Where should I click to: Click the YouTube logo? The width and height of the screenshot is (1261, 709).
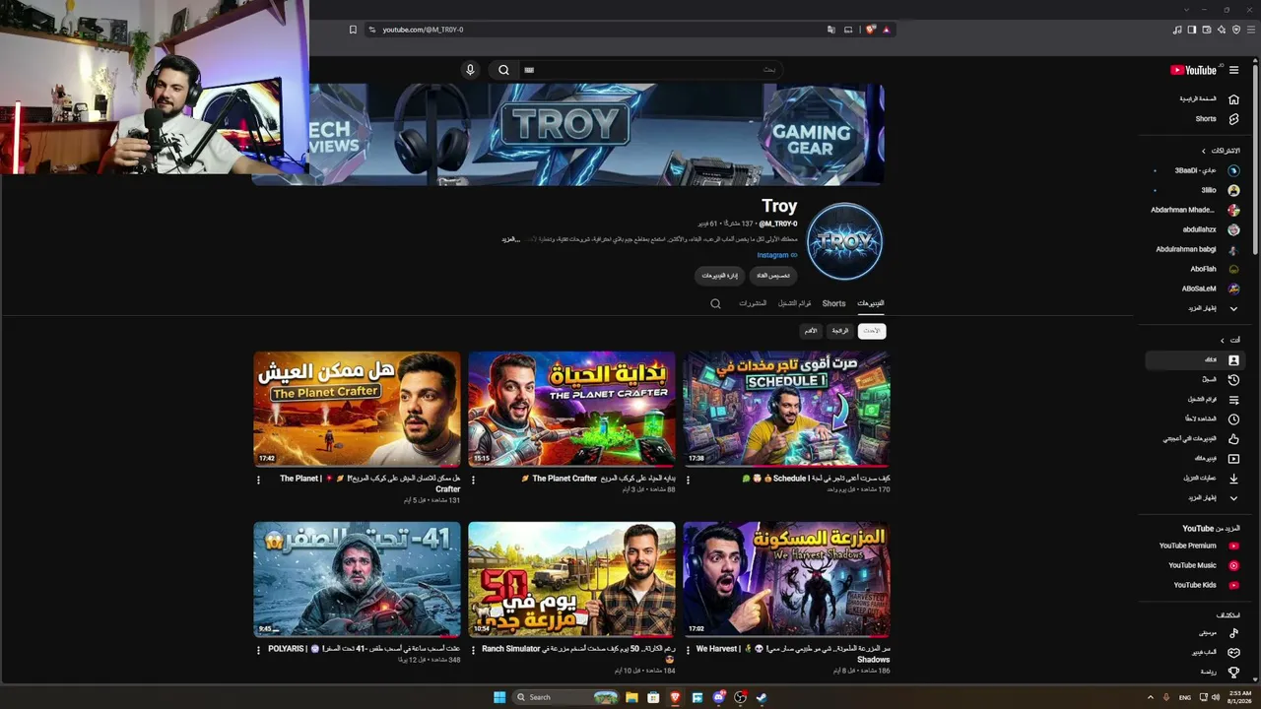[1194, 70]
